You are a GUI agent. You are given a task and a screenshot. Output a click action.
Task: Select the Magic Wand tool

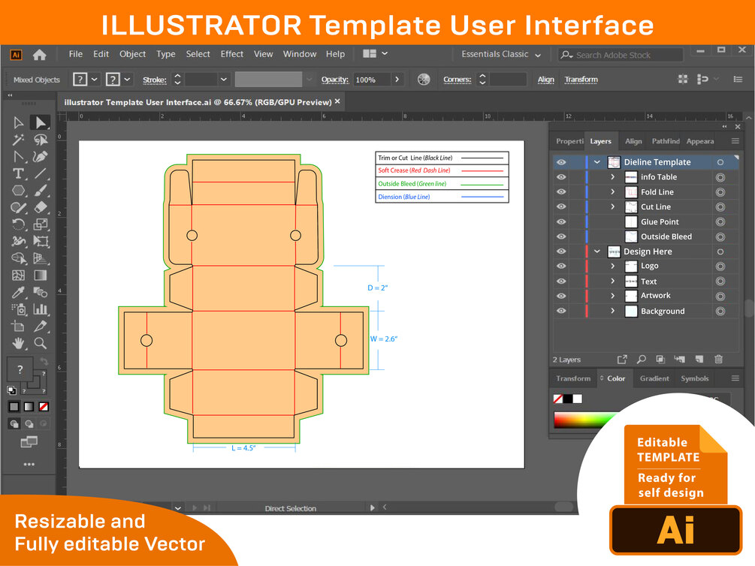(x=18, y=140)
